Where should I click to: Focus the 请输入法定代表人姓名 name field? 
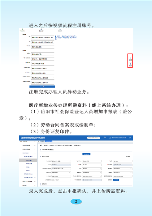[x=43, y=73]
